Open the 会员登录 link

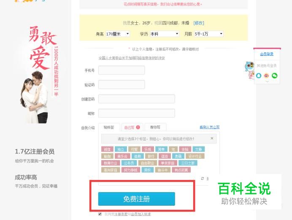click(267, 54)
